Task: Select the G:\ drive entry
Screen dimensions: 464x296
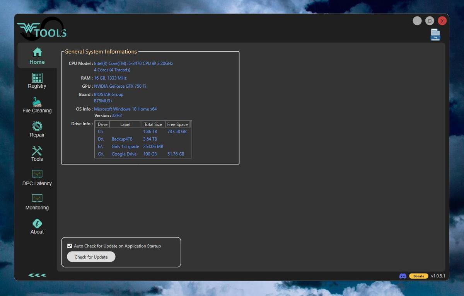Action: point(101,154)
